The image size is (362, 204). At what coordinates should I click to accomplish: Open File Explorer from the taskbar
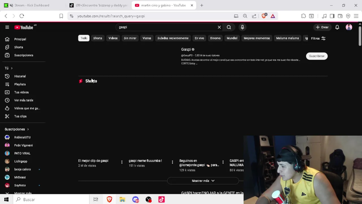tap(122, 199)
